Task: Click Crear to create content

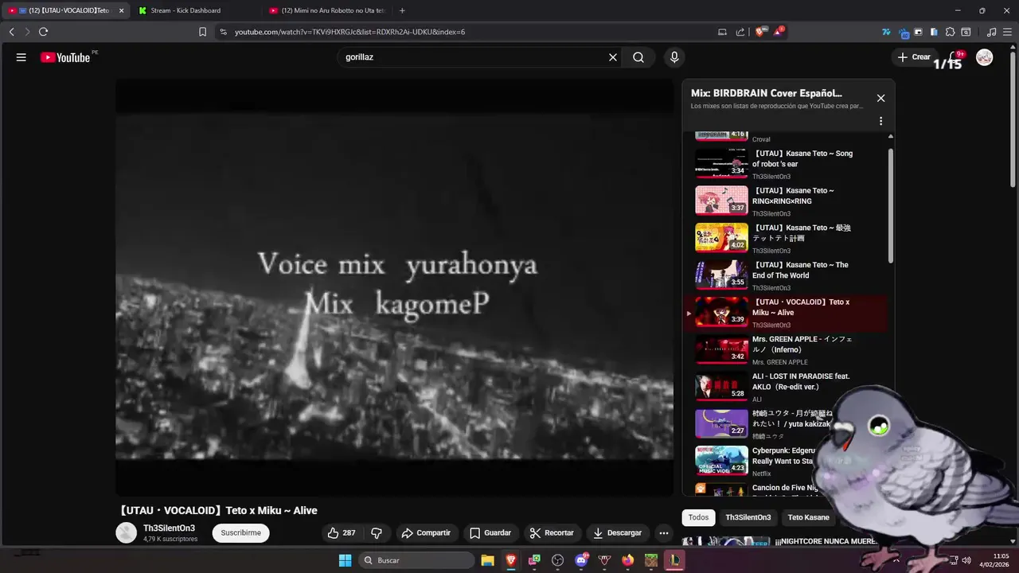Action: tap(914, 57)
